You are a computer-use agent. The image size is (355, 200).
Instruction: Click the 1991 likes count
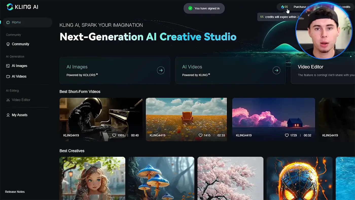(x=121, y=135)
